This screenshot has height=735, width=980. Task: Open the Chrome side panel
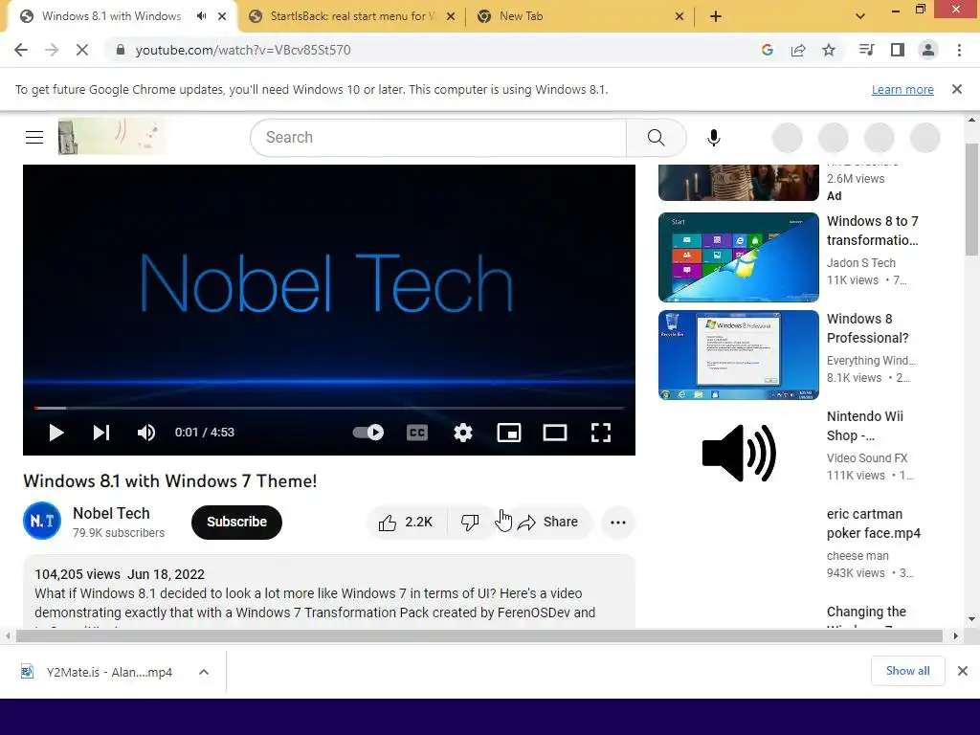click(x=898, y=50)
